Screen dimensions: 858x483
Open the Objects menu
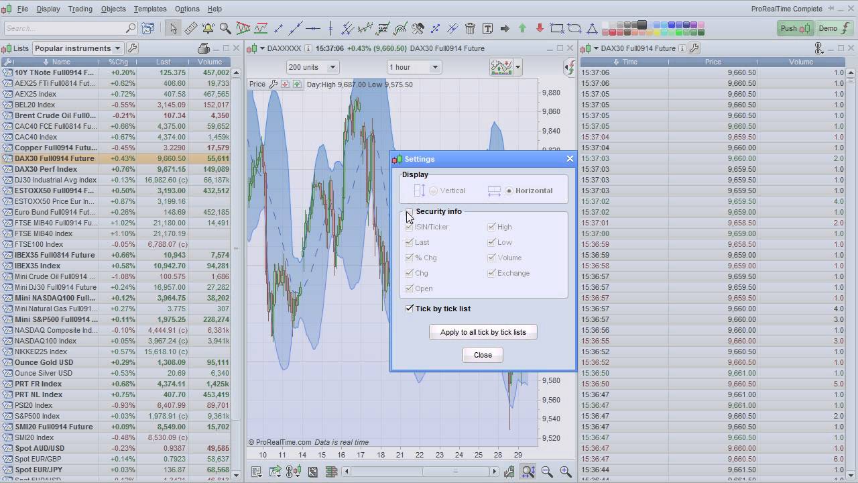click(x=113, y=9)
